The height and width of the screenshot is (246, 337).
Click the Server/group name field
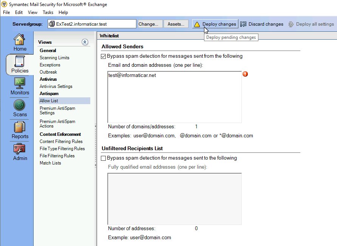(x=92, y=24)
